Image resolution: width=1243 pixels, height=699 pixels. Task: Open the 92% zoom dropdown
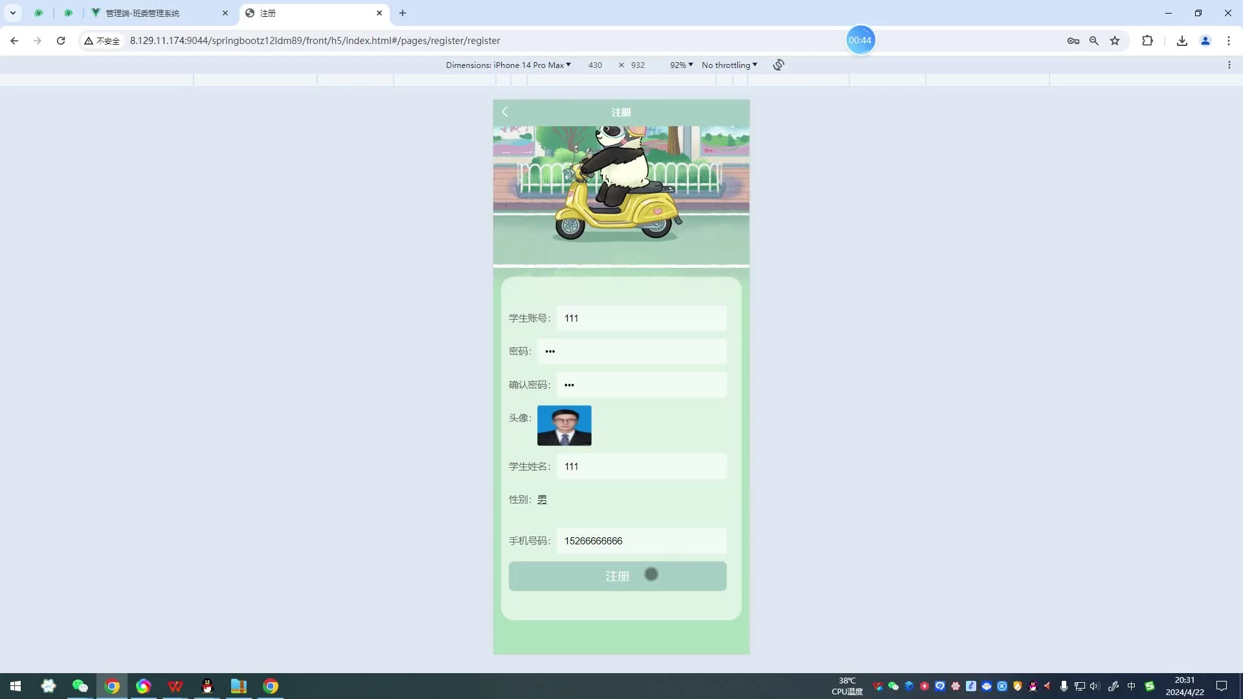tap(680, 65)
